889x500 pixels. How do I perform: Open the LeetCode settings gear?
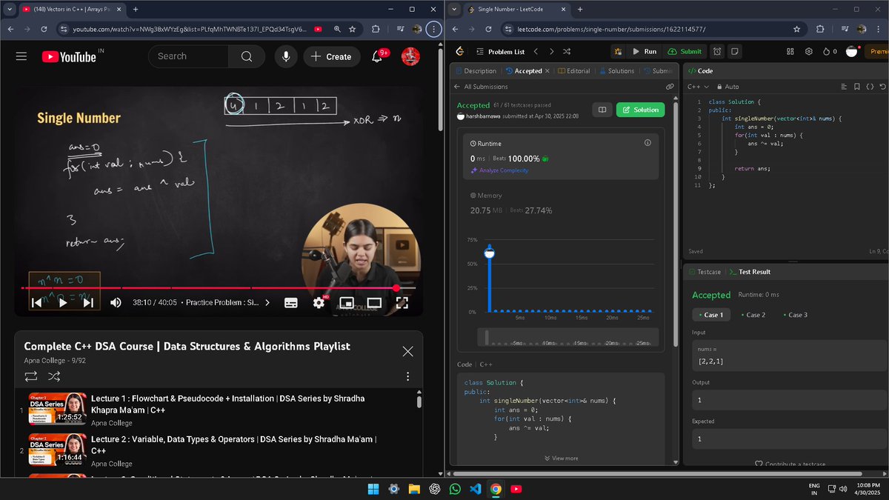point(808,52)
